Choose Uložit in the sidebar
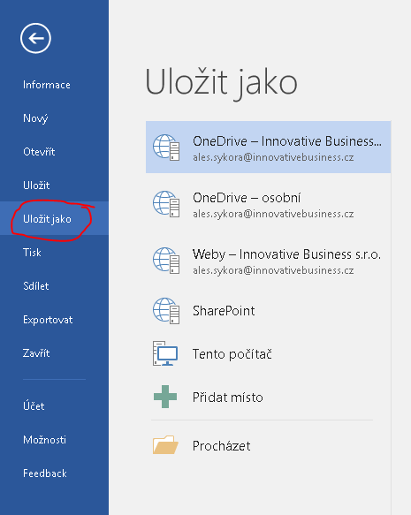411x515 pixels. 36,186
